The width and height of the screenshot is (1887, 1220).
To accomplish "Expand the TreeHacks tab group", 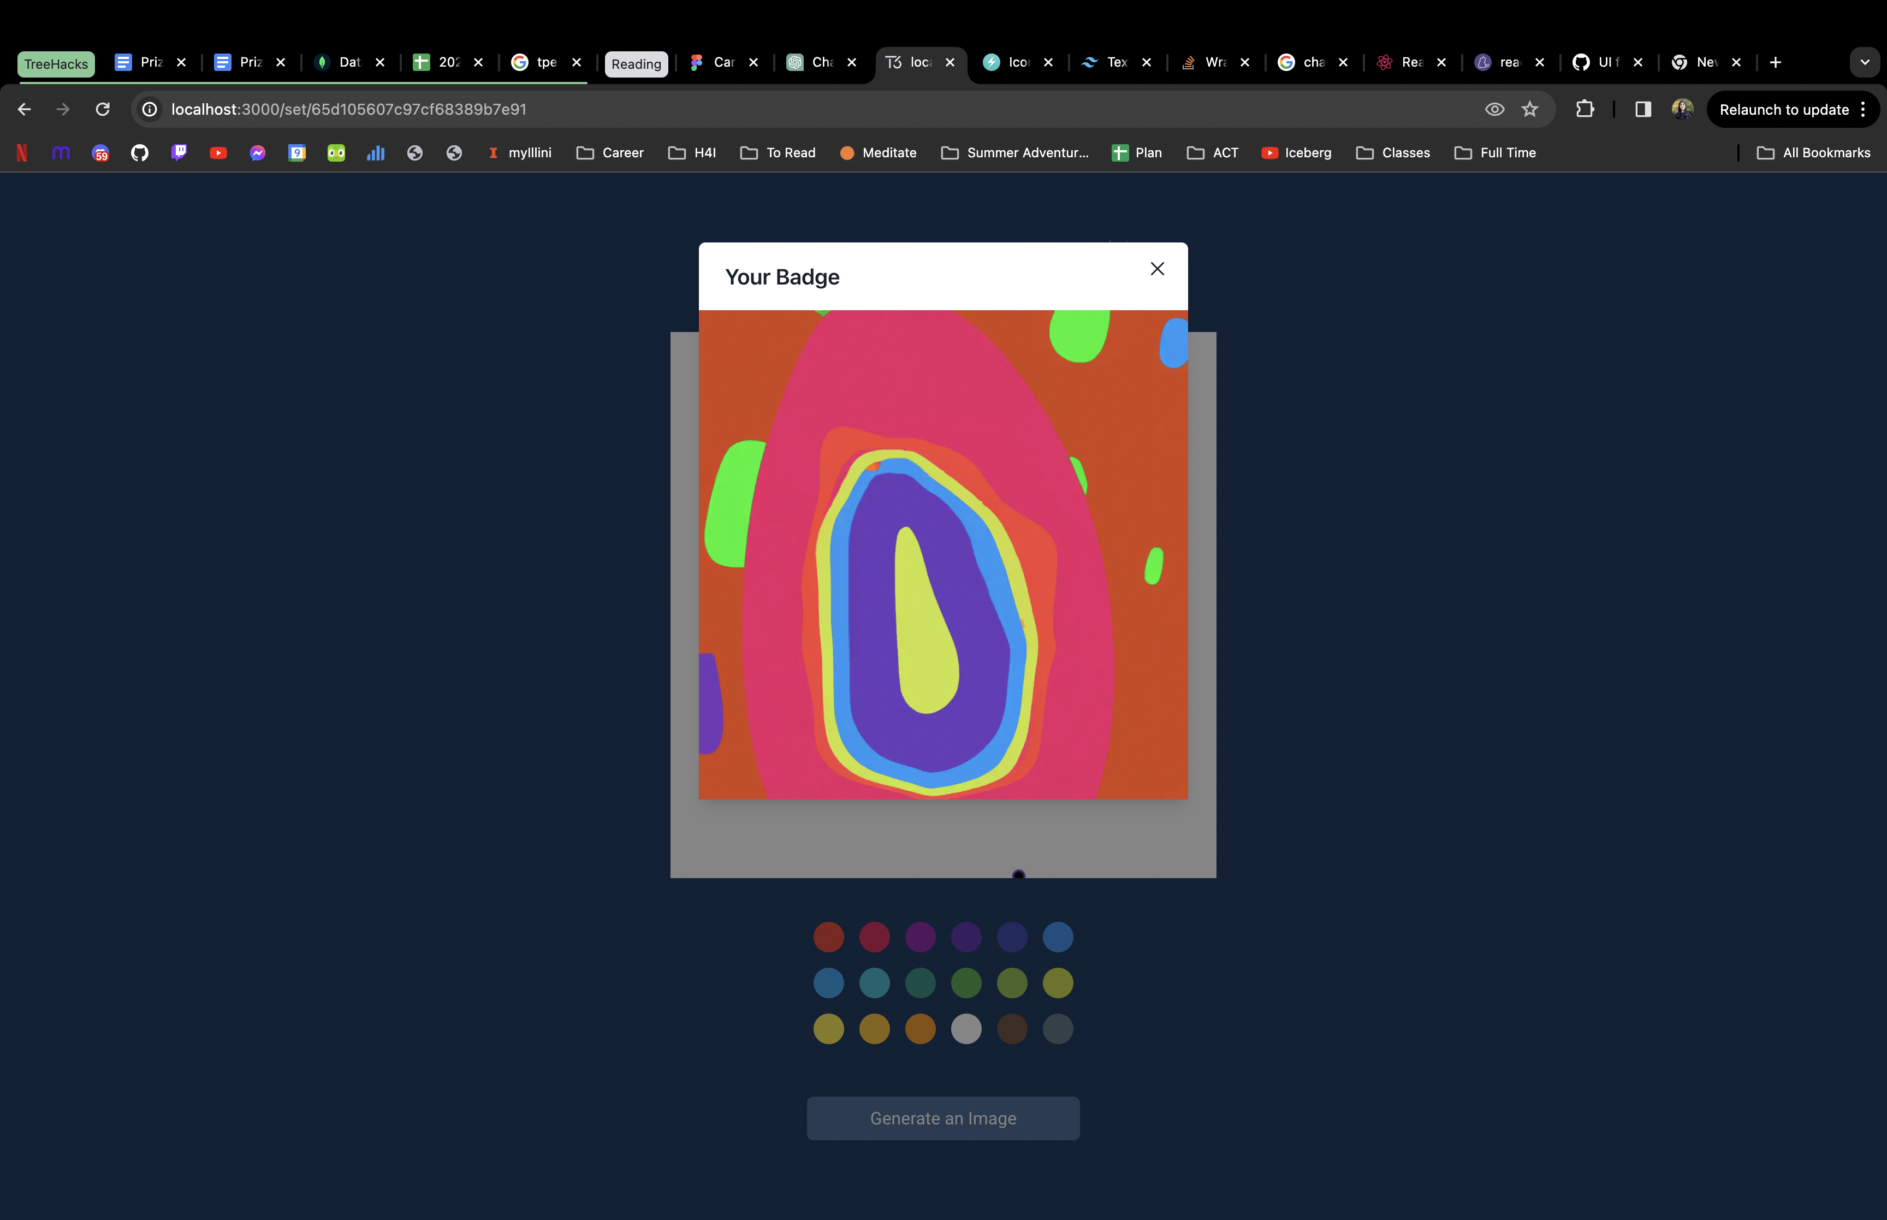I will (x=56, y=64).
